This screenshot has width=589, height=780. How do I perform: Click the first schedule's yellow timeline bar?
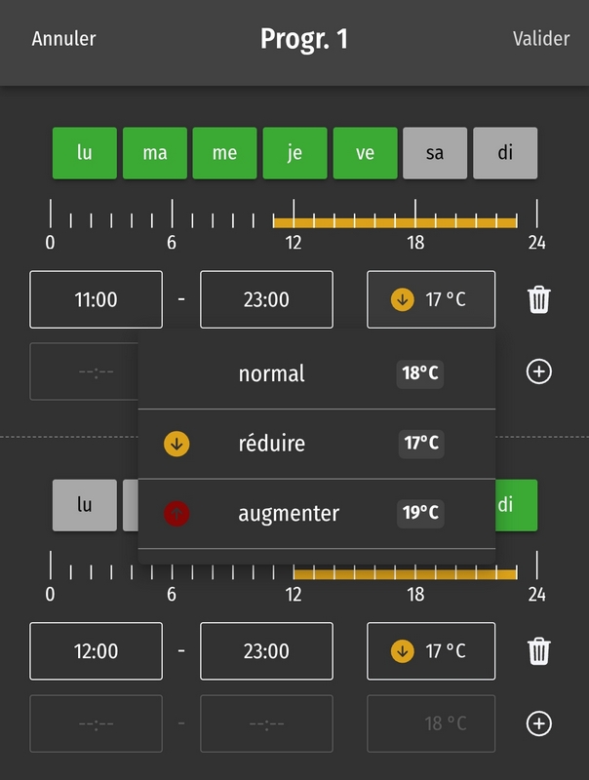tap(395, 222)
